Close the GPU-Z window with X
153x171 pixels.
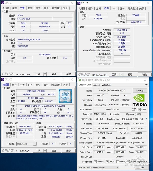click(x=145, y=80)
